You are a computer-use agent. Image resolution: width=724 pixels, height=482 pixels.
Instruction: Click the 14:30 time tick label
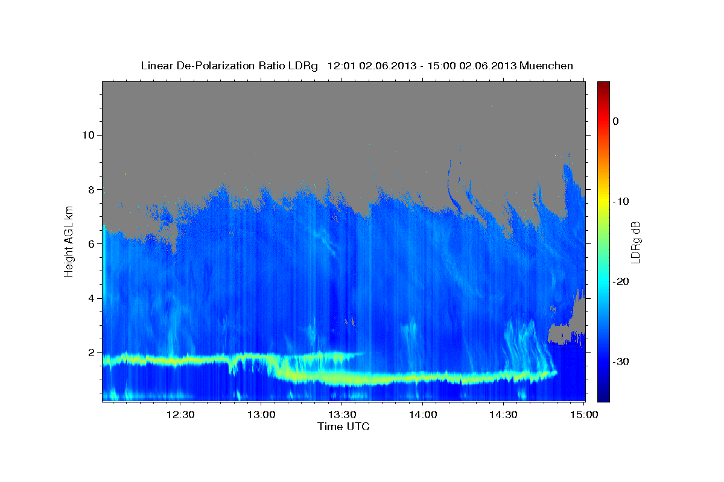pyautogui.click(x=503, y=415)
